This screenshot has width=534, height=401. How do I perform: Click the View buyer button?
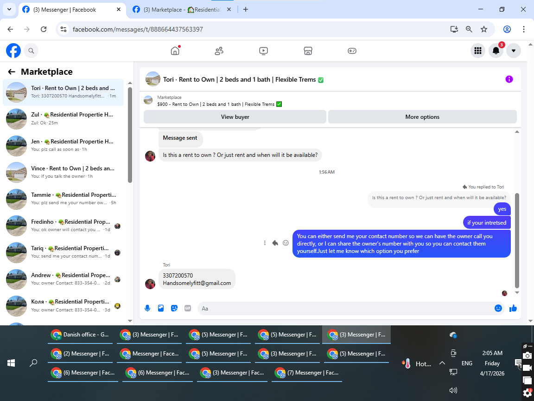click(235, 116)
